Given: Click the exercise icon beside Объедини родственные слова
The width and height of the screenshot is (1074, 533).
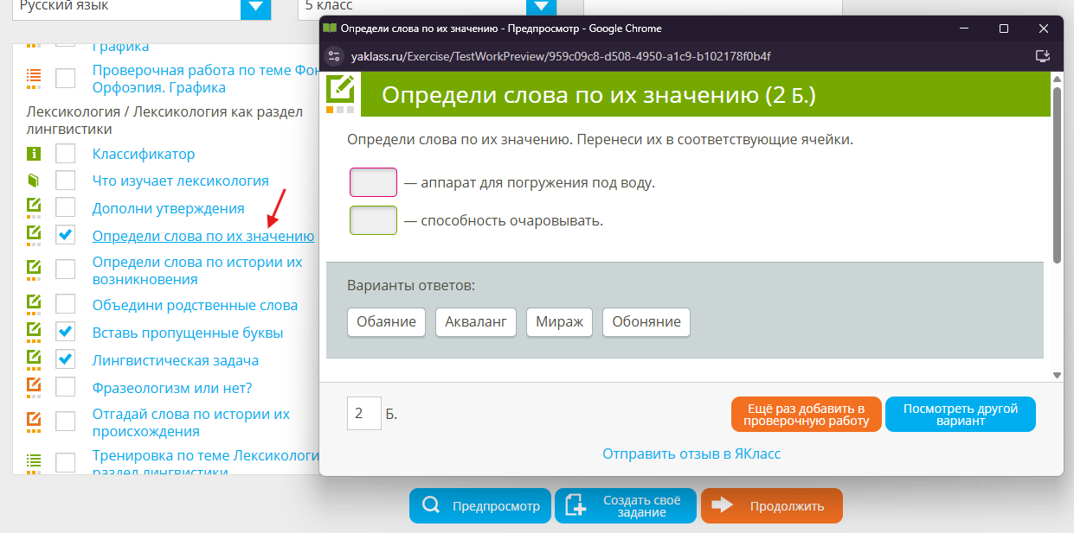Looking at the screenshot, I should (x=34, y=305).
